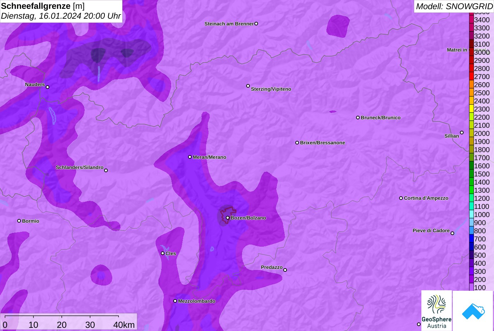Click the 'Bruneck/Brunico' label text

[x=381, y=118]
